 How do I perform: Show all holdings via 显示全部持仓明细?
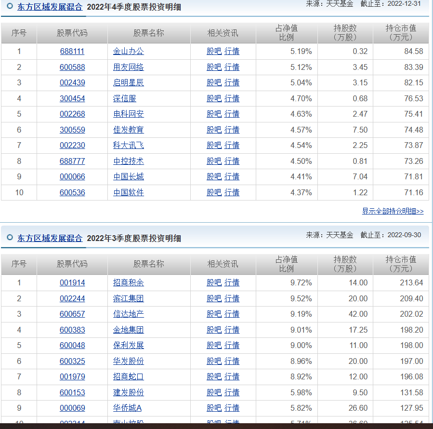393,211
